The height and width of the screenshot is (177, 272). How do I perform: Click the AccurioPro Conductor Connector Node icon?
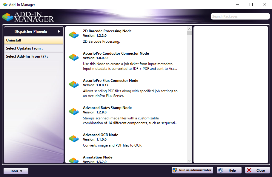point(74,57)
